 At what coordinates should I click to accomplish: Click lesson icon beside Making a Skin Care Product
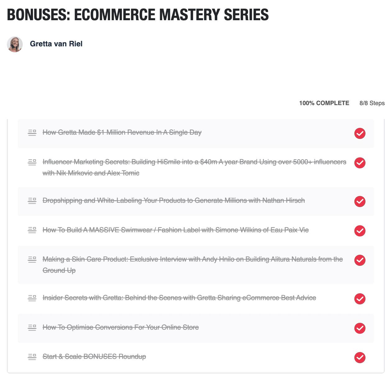click(x=32, y=260)
